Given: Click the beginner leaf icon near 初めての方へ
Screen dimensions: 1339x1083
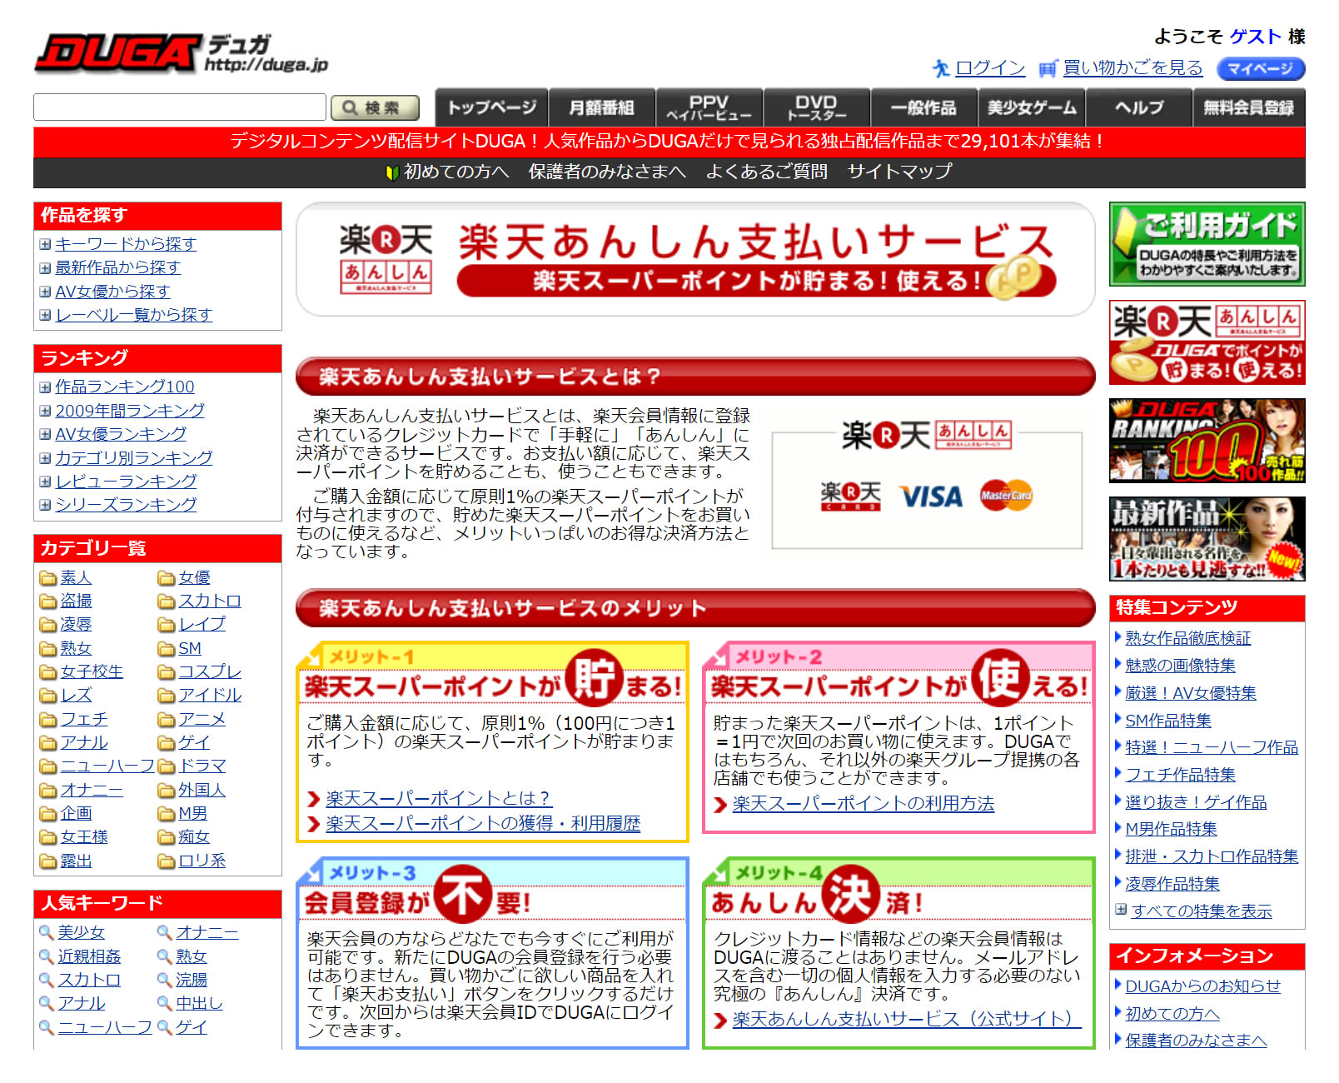Looking at the screenshot, I should click(x=392, y=172).
